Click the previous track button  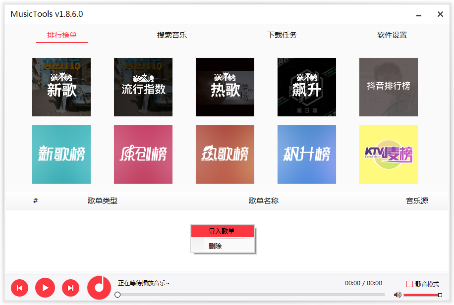pyautogui.click(x=19, y=288)
